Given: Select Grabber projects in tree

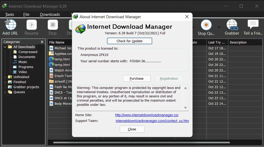Looking at the screenshot, I should pyautogui.click(x=26, y=87).
